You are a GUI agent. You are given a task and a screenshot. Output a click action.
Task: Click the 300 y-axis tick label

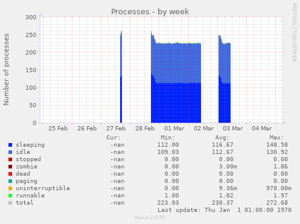click(x=31, y=18)
